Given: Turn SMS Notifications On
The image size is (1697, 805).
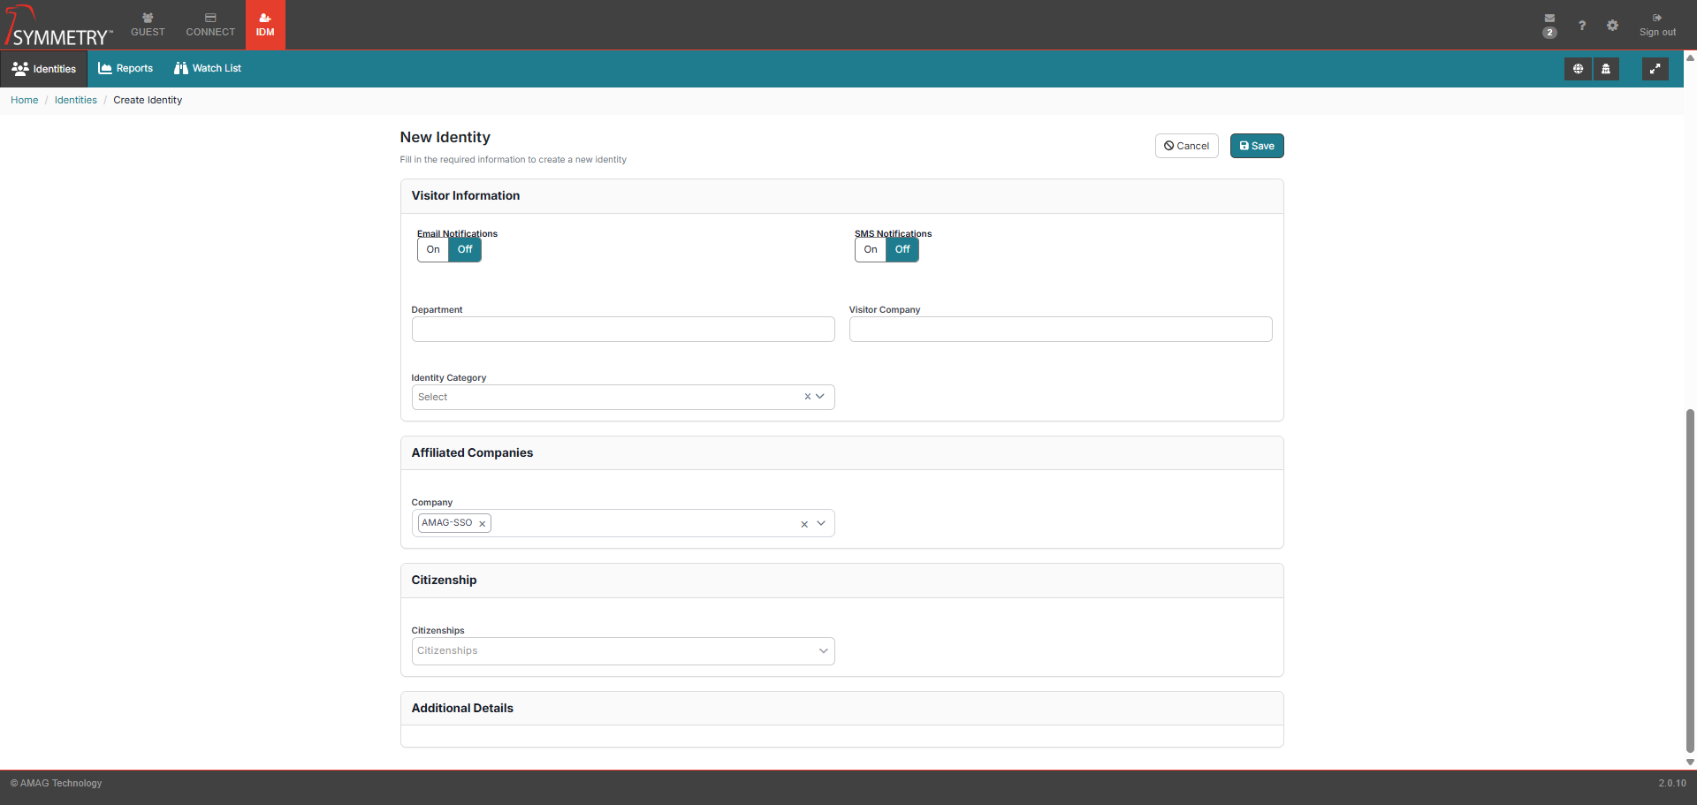Looking at the screenshot, I should (x=871, y=250).
